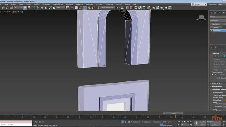Image resolution: width=226 pixels, height=127 pixels.
Task: Click the Mesh Select button
Action: coord(216,24)
